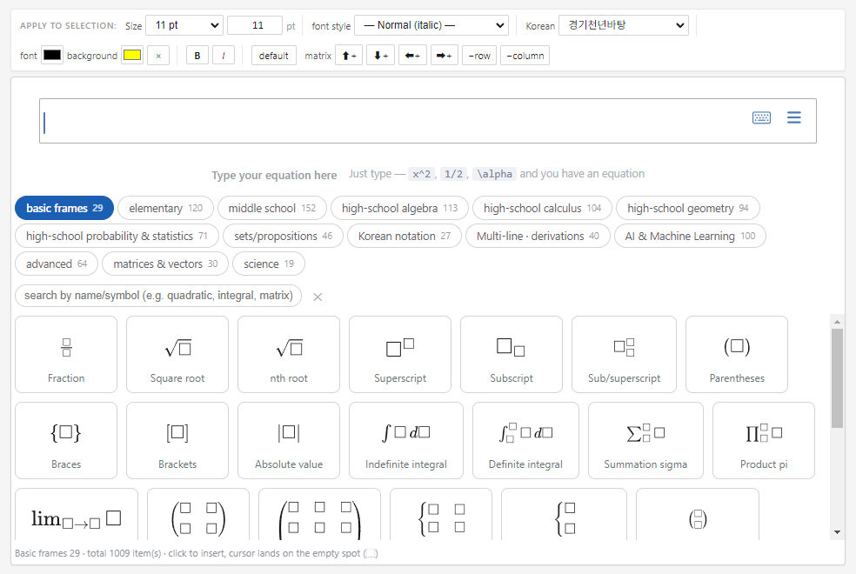The image size is (856, 574).
Task: Open the virtual keyboard icon
Action: (761, 117)
